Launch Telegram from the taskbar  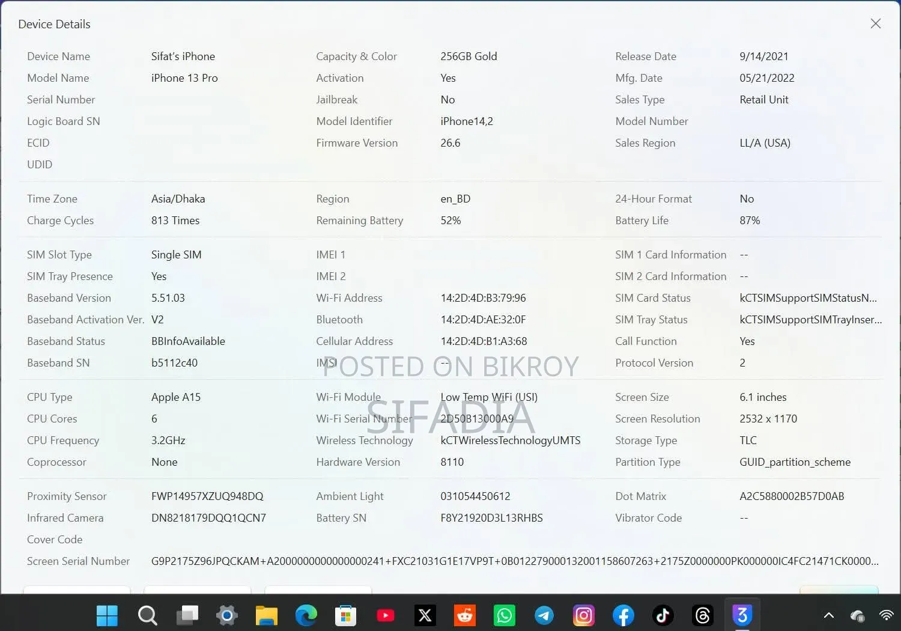(x=544, y=615)
